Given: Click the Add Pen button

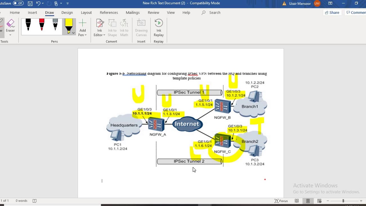Looking at the screenshot, I should 82,28.
